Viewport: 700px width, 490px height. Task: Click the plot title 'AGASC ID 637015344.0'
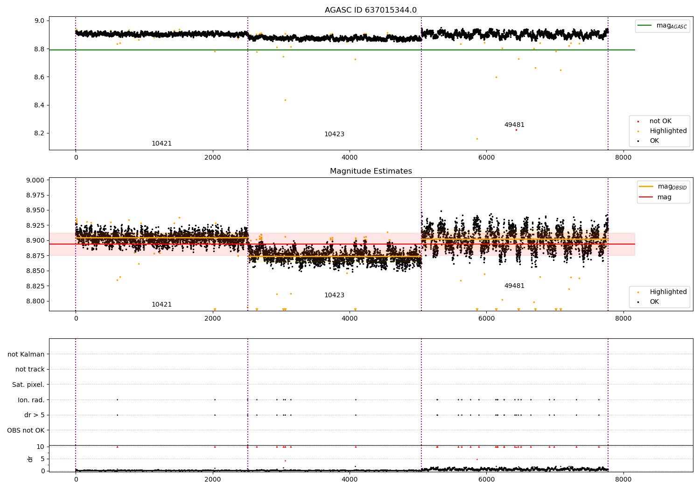(371, 10)
